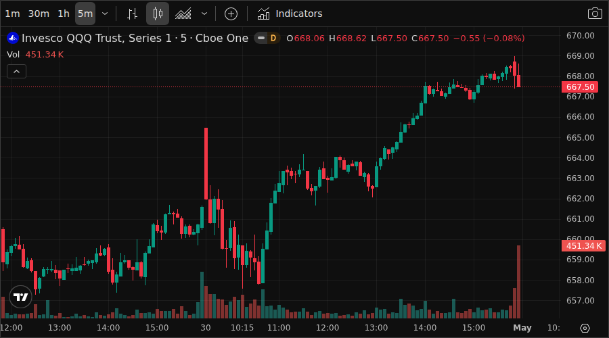This screenshot has width=609, height=338.
Task: Click the change value −0.55 (−0.08%)
Action: point(489,39)
